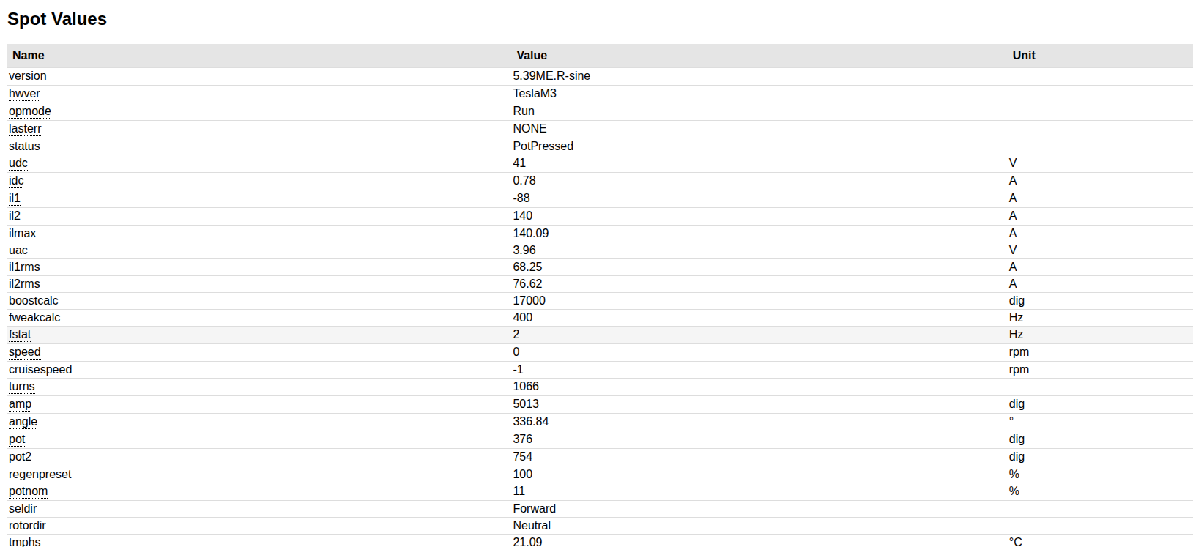Click the angle parameter name
This screenshot has height=547, width=1193.
pos(23,422)
